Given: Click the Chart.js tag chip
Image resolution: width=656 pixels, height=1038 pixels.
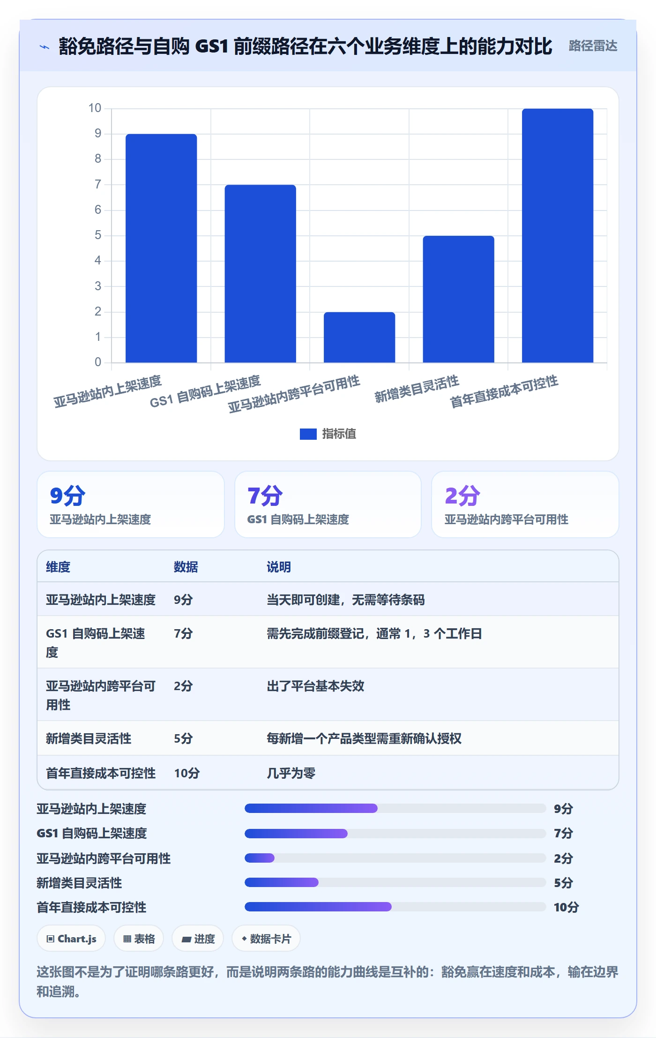Looking at the screenshot, I should [71, 939].
